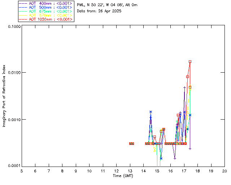The height and width of the screenshot is (185, 231).
Task: Click the x-axis tick label 13
Action: [130, 171]
